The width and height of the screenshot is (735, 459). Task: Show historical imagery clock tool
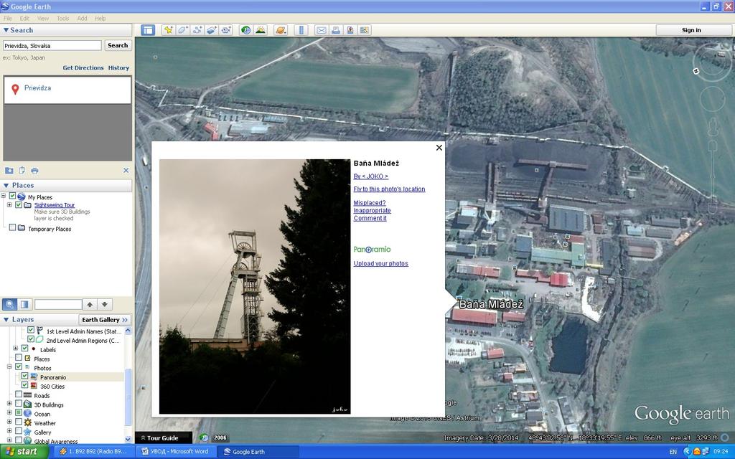(x=245, y=30)
